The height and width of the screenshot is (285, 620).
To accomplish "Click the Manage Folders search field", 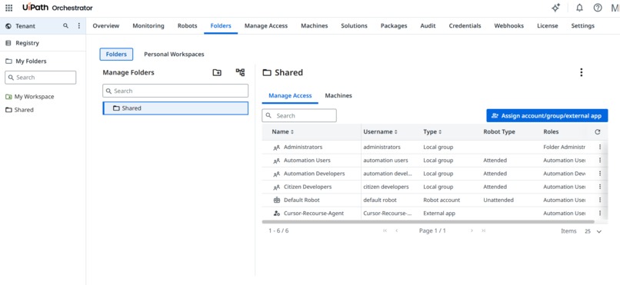I will 175,91.
